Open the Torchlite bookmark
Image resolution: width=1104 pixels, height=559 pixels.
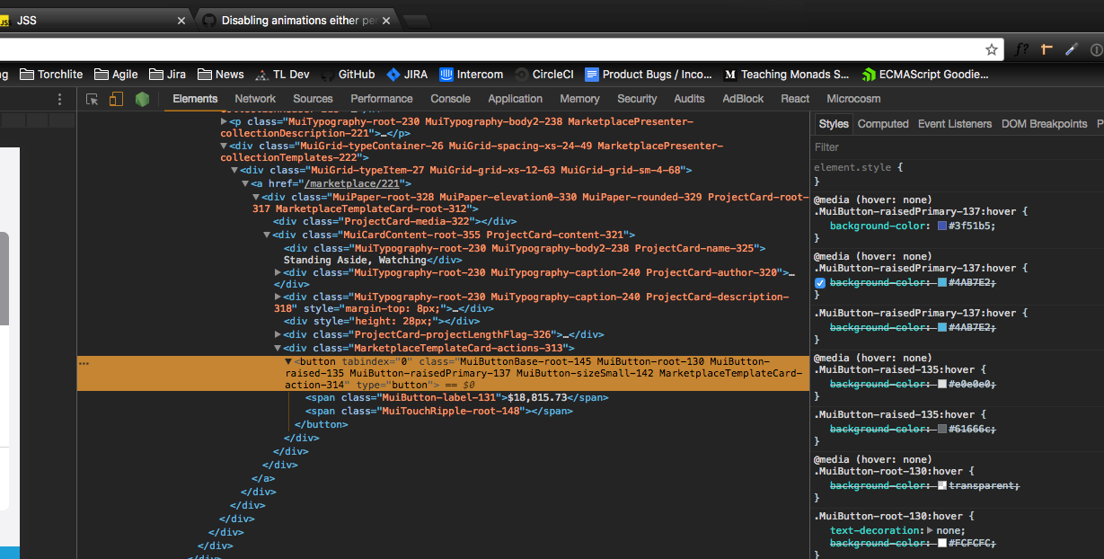tap(51, 74)
